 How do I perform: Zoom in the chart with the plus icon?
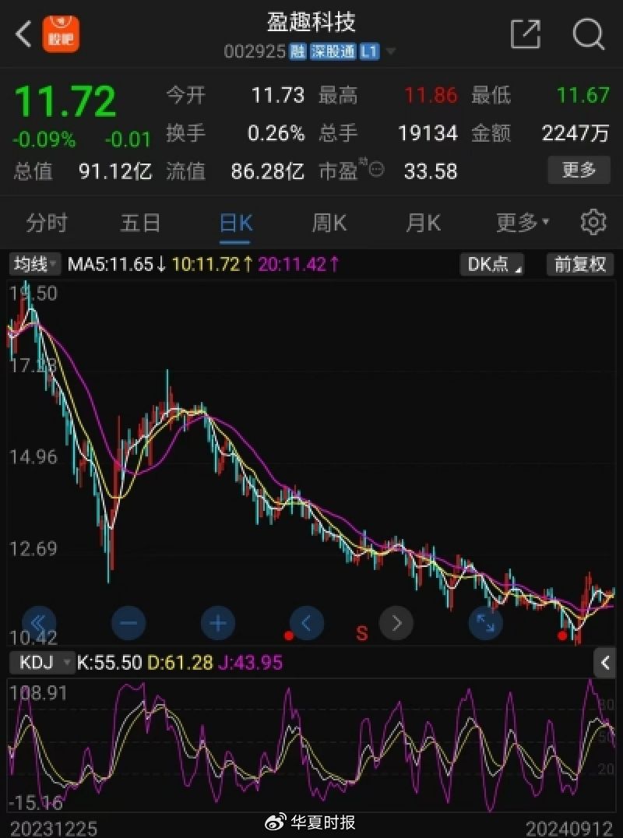point(217,623)
